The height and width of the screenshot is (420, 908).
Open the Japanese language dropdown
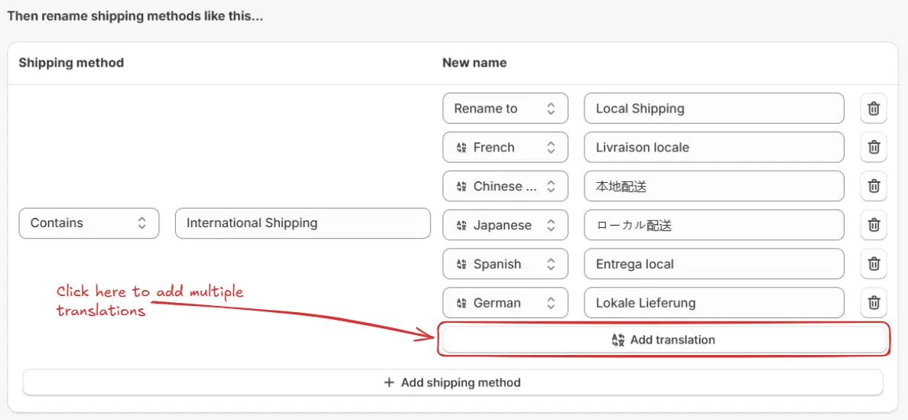pos(505,225)
